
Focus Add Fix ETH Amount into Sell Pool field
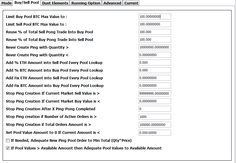155,78
